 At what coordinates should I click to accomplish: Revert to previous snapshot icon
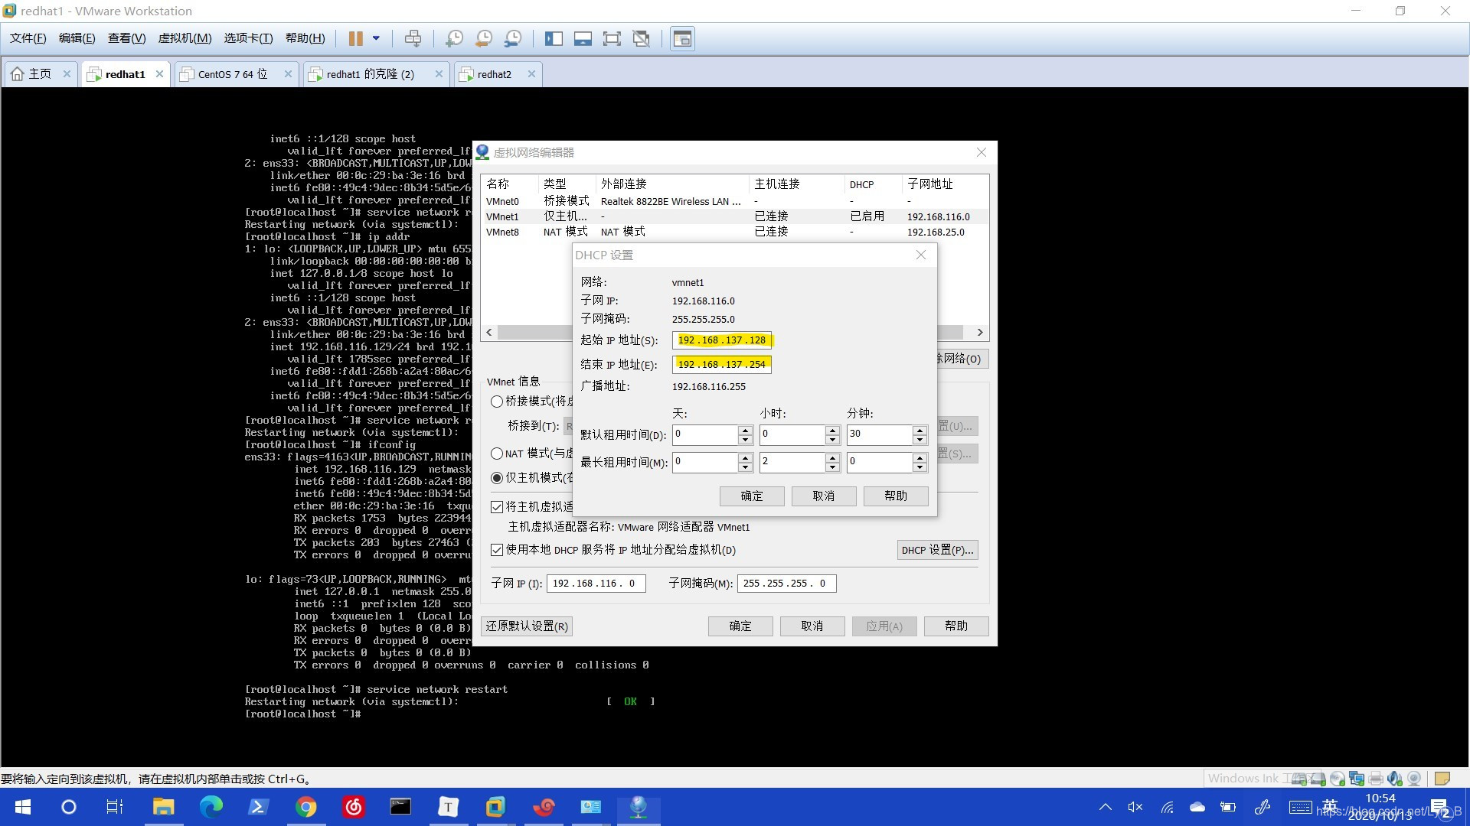pos(484,38)
